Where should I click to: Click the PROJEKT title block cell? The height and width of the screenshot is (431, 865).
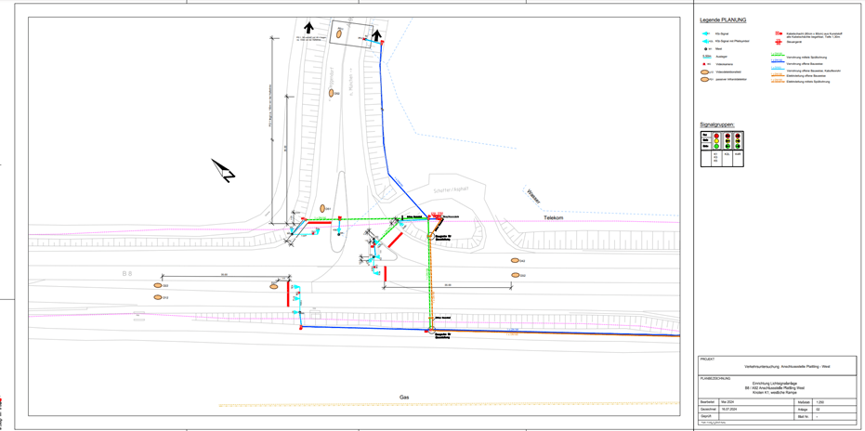[777, 365]
